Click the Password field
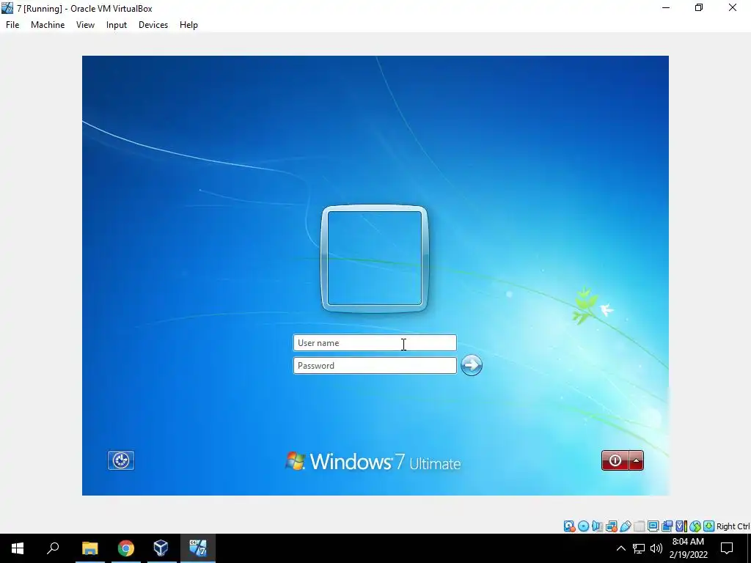The width and height of the screenshot is (751, 563). pyautogui.click(x=375, y=366)
